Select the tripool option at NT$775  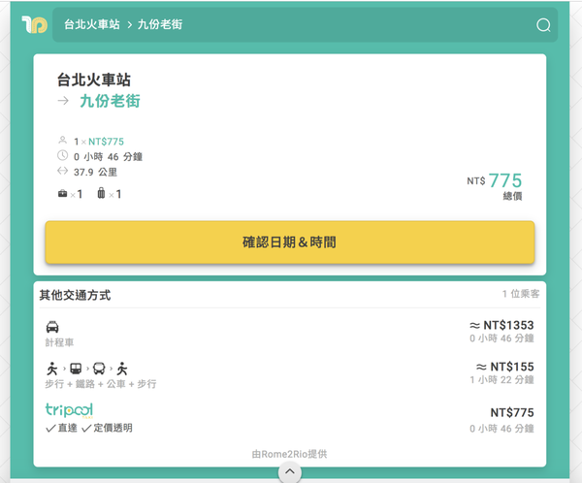click(289, 417)
